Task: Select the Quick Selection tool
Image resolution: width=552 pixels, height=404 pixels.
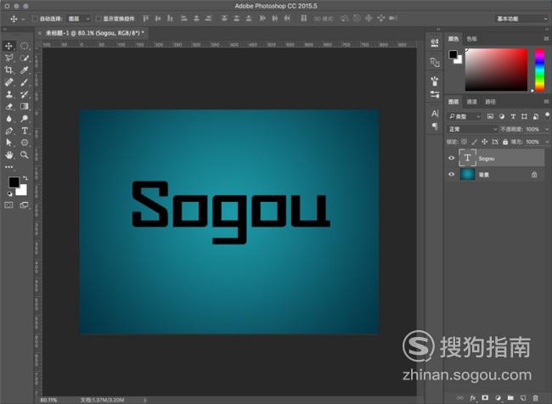Action: click(25, 58)
